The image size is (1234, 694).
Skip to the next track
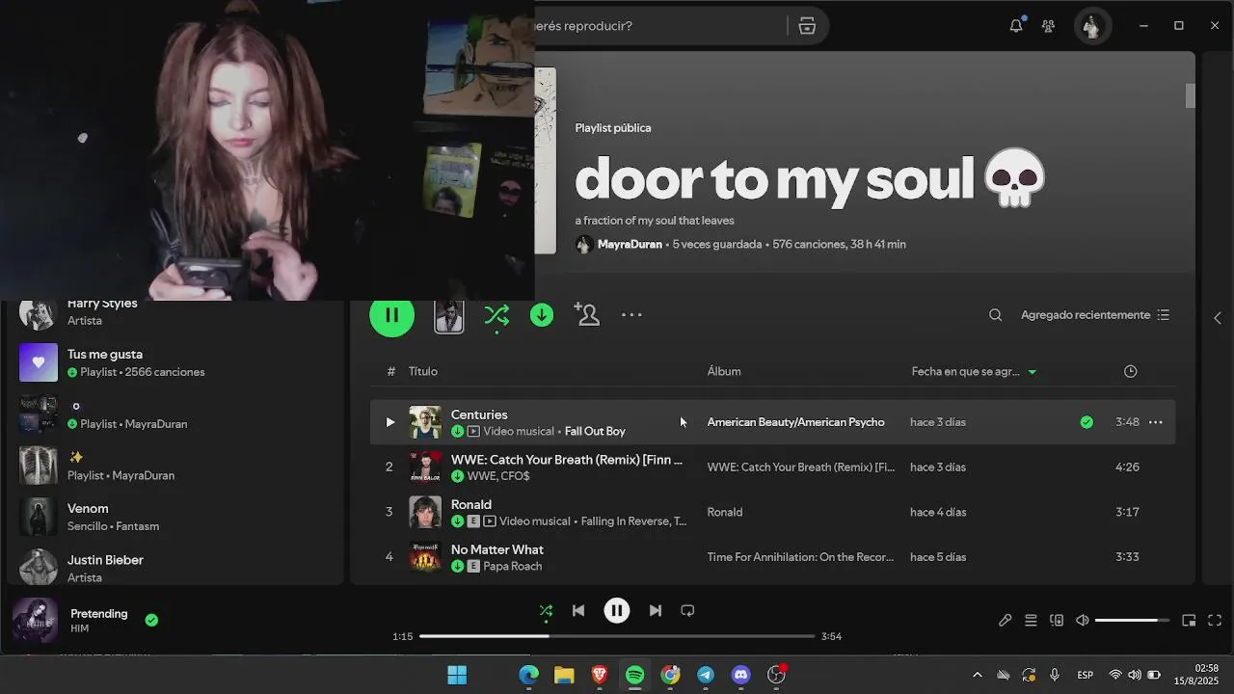click(656, 610)
